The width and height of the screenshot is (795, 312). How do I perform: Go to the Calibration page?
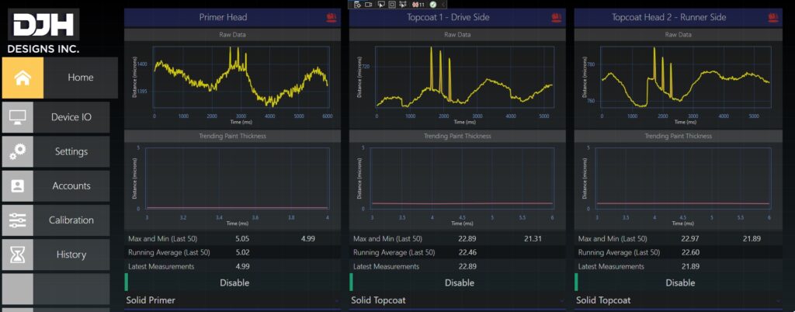pyautogui.click(x=71, y=220)
